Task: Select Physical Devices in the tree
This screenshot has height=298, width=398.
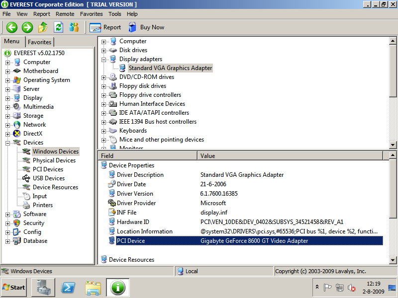Action: pyautogui.click(x=54, y=160)
